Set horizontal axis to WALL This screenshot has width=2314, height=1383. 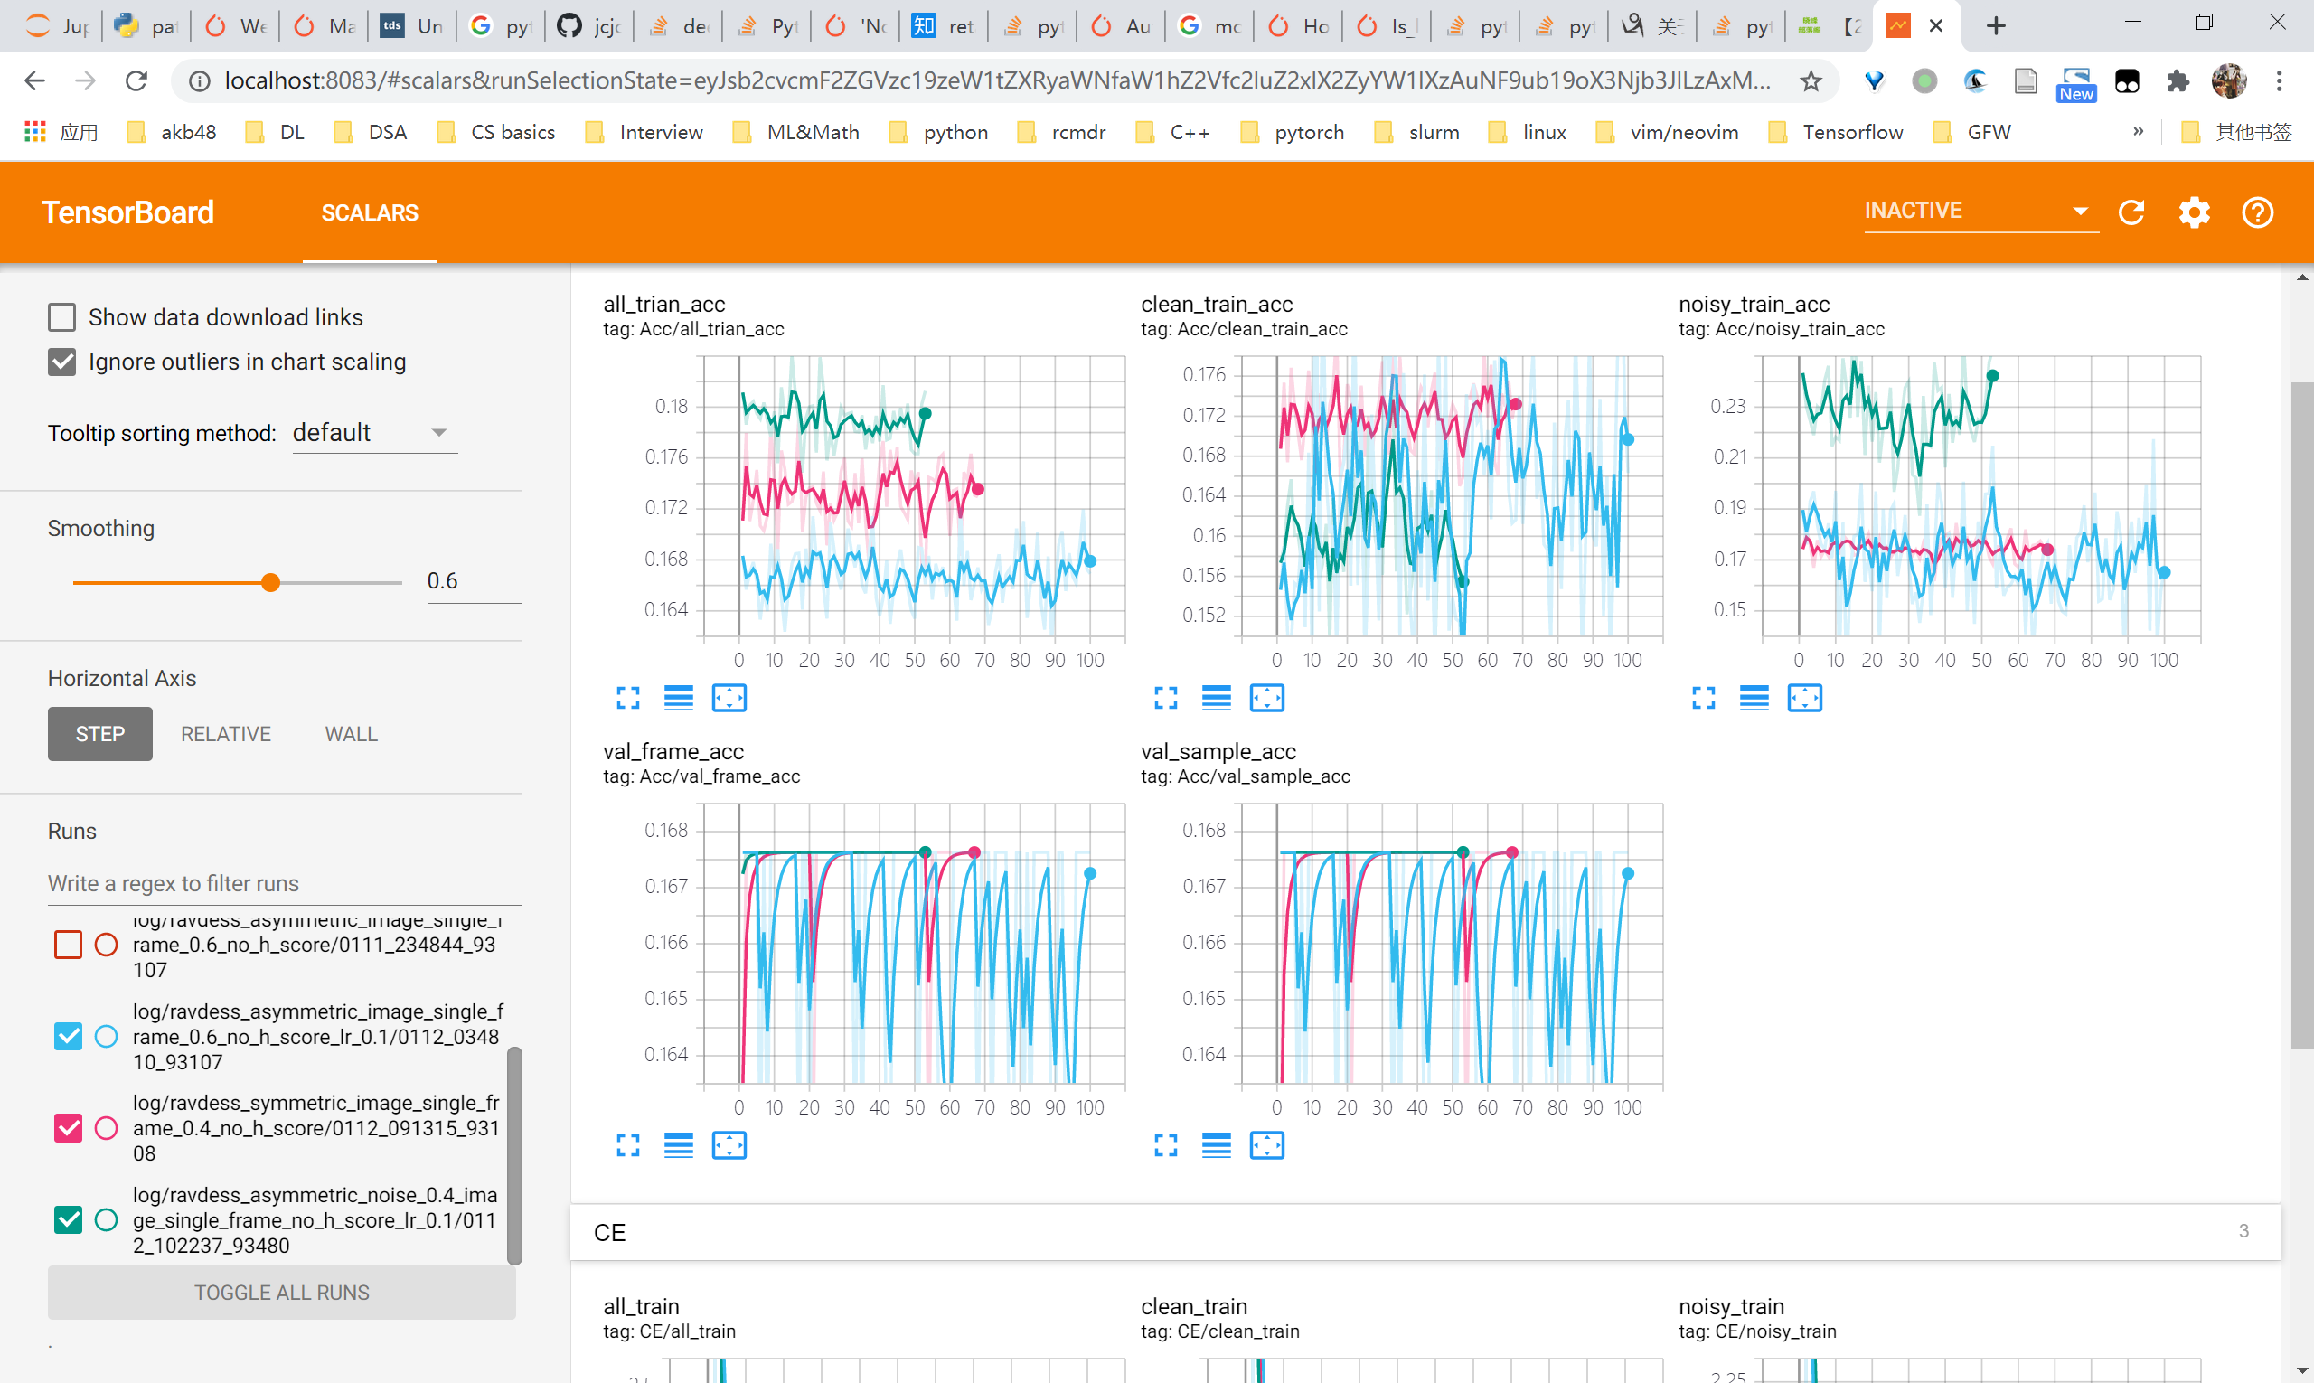(351, 733)
